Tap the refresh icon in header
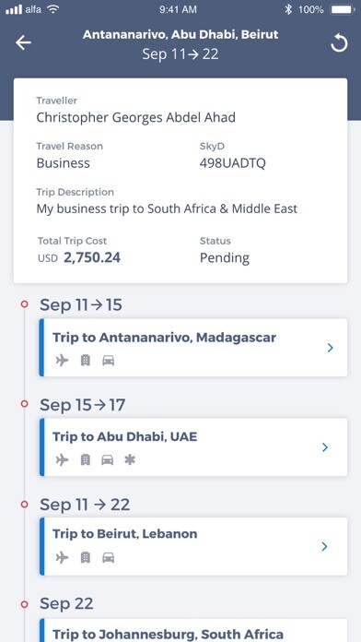 (x=339, y=43)
